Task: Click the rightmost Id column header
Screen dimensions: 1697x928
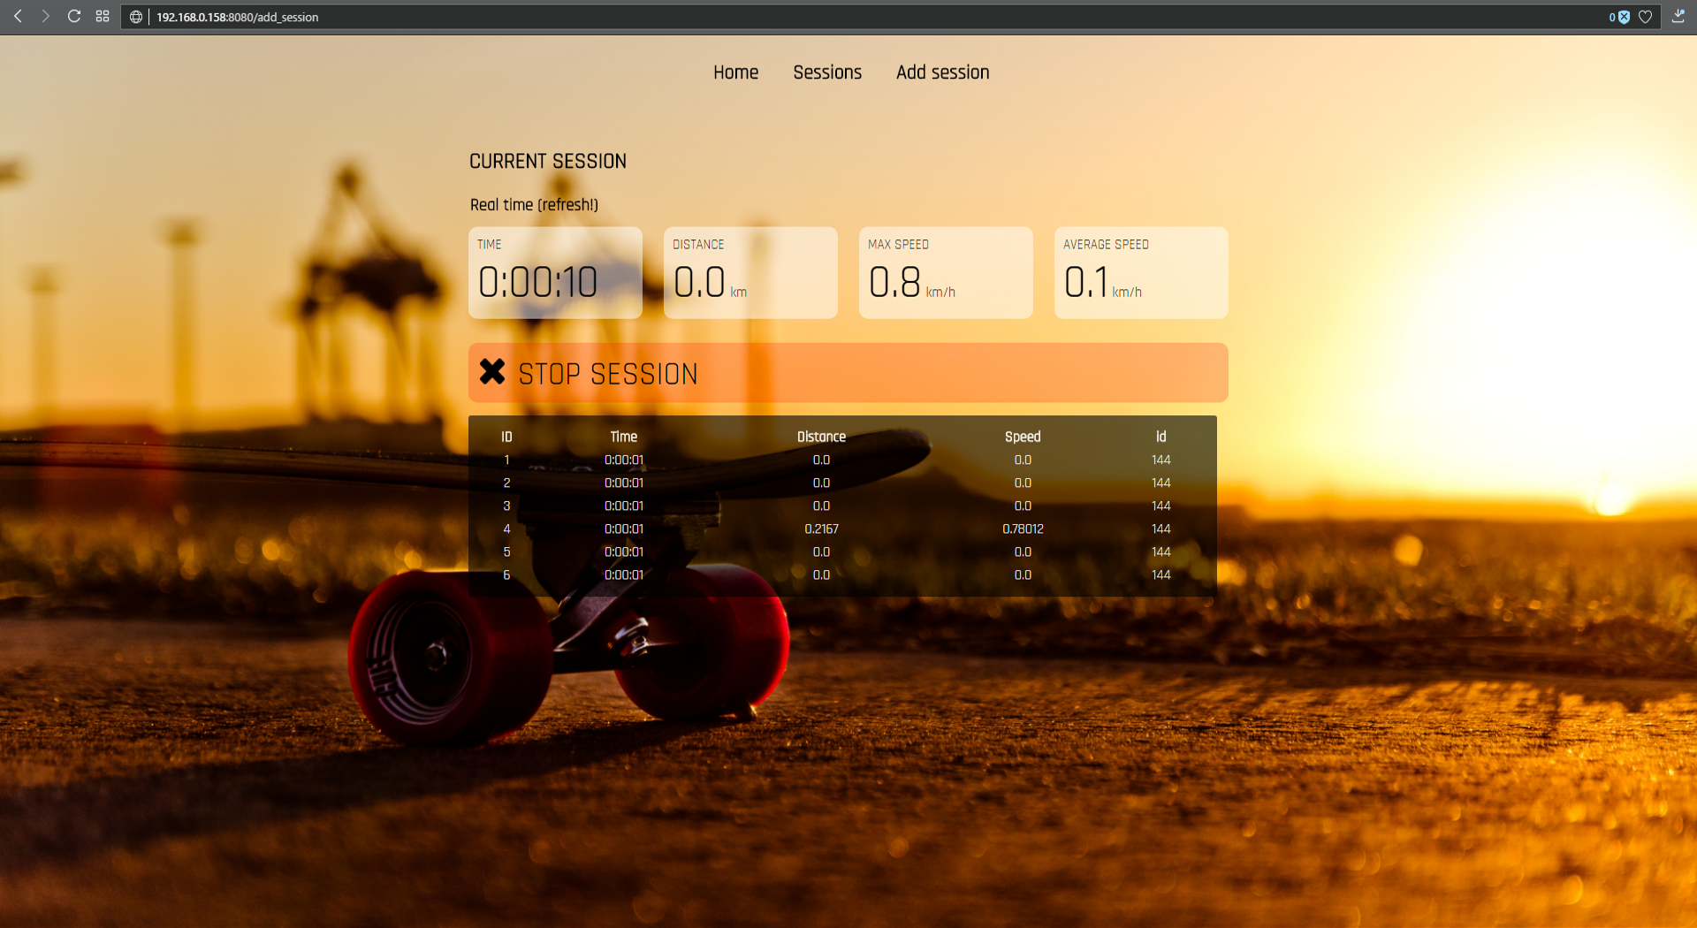Action: tap(1161, 437)
